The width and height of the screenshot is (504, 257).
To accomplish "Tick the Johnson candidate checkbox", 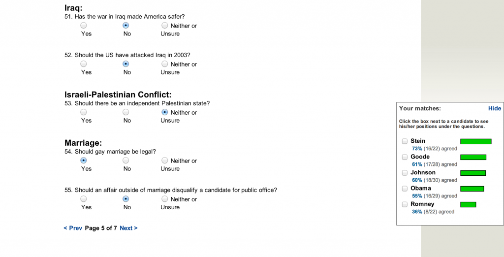I will pyautogui.click(x=405, y=173).
